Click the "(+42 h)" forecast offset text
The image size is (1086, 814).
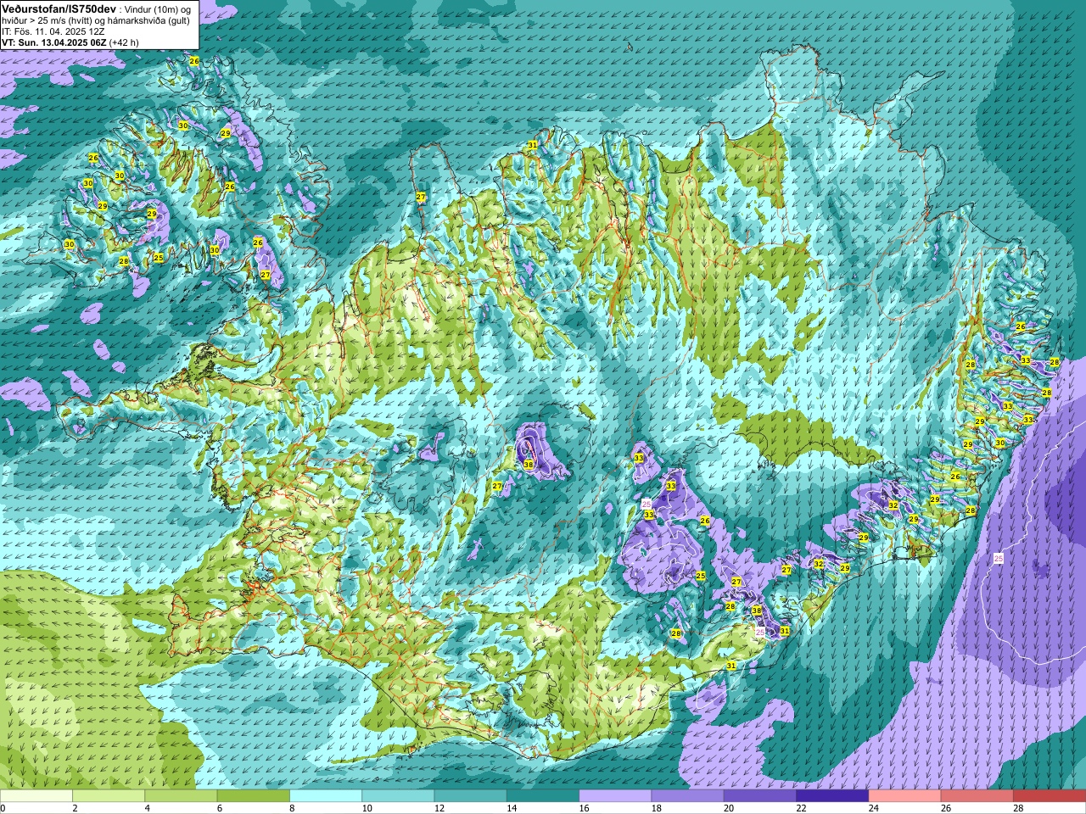click(x=124, y=42)
